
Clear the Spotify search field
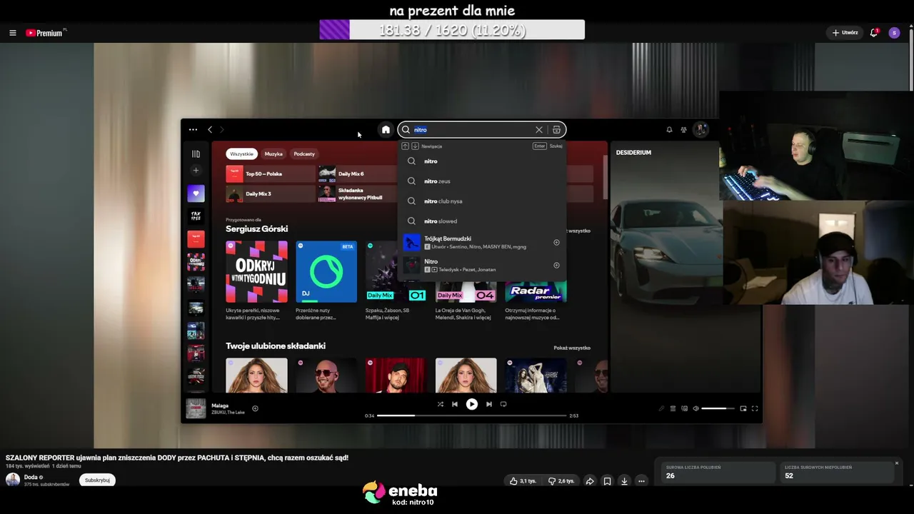pos(539,130)
